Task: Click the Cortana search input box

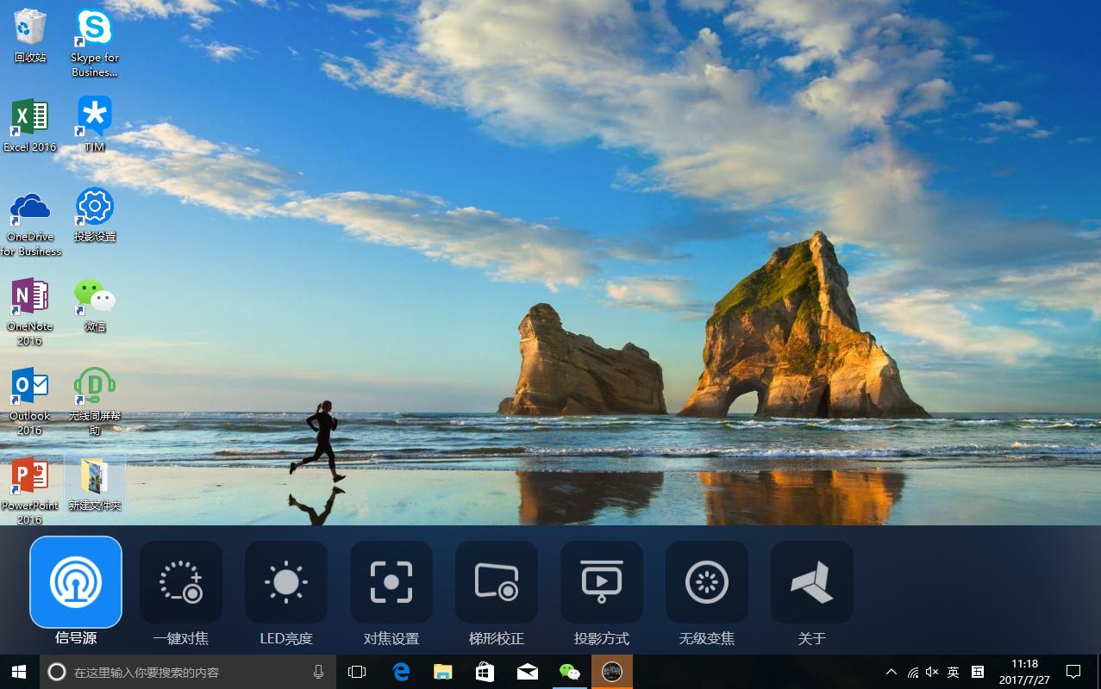Action: [185, 672]
